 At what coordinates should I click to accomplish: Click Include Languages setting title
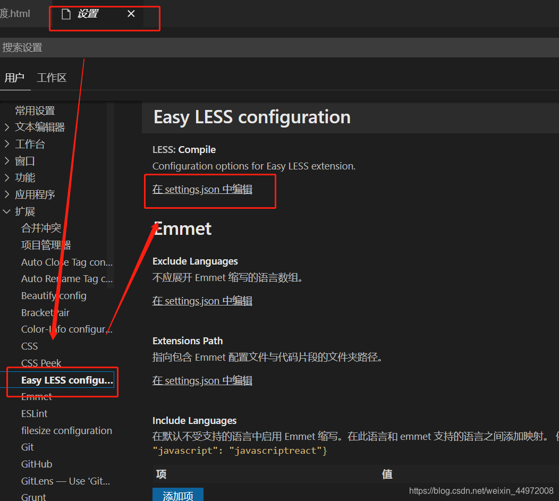pos(194,421)
